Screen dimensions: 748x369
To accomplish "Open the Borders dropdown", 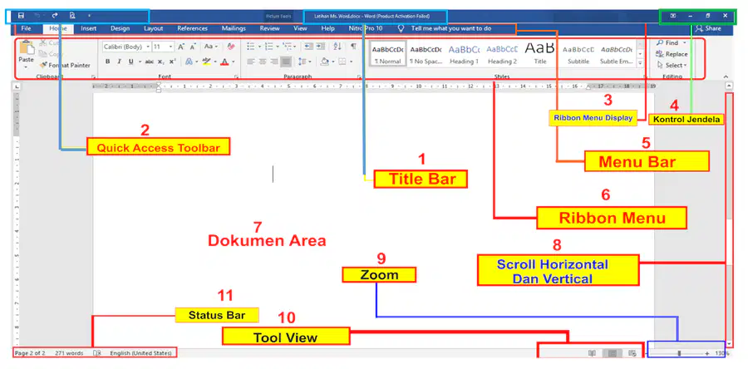I will pyautogui.click(x=351, y=61).
